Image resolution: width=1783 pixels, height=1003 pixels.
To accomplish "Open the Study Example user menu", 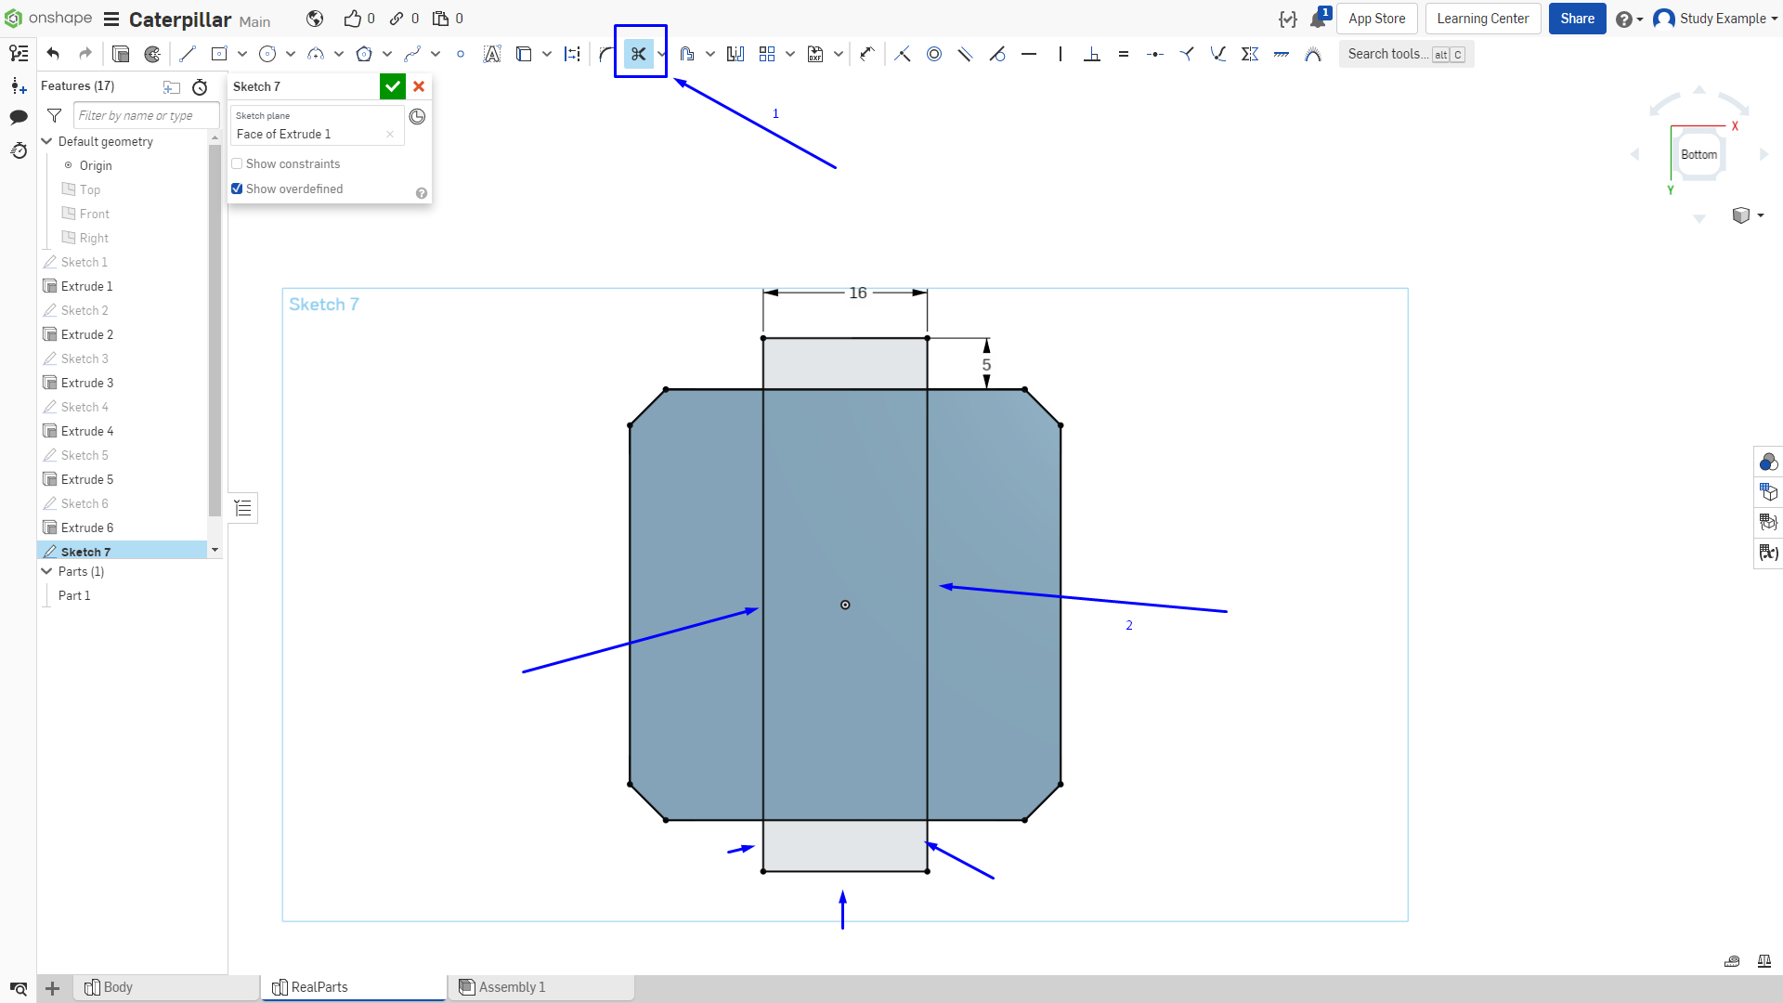I will (x=1715, y=19).
